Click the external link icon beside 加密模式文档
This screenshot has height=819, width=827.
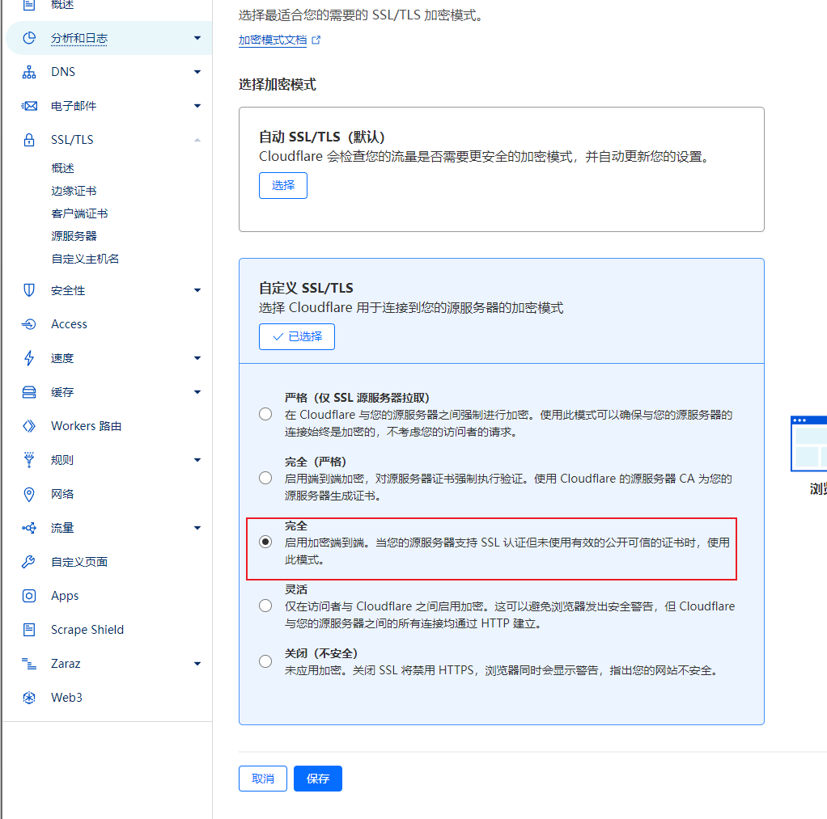(x=316, y=40)
